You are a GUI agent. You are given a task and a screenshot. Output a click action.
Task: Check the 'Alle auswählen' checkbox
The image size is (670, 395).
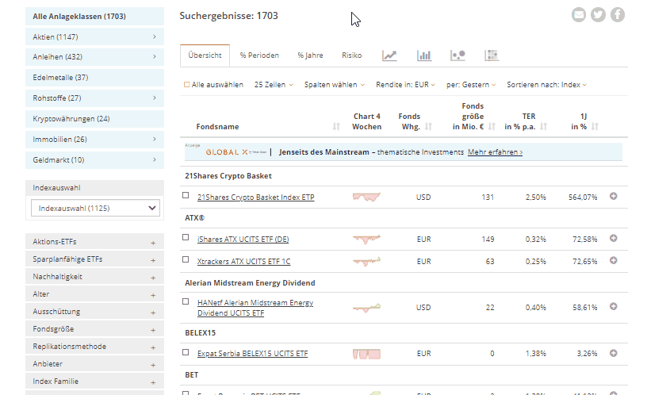(x=187, y=85)
